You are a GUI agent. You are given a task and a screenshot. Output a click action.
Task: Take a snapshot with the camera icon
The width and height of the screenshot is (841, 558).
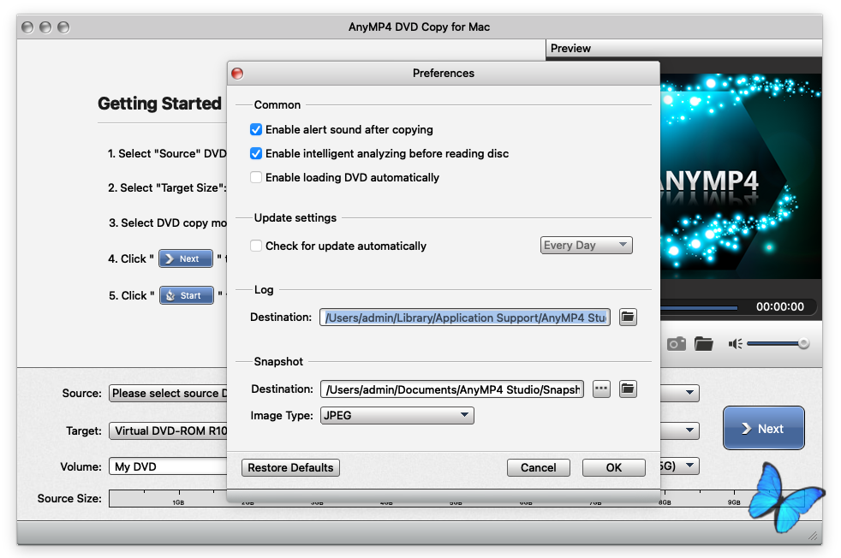pyautogui.click(x=677, y=343)
